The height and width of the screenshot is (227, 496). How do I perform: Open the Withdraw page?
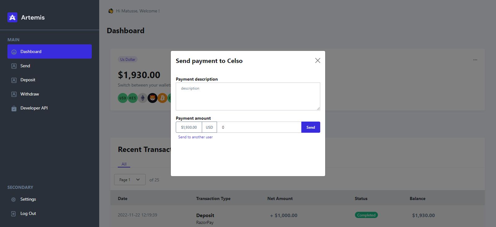29,94
